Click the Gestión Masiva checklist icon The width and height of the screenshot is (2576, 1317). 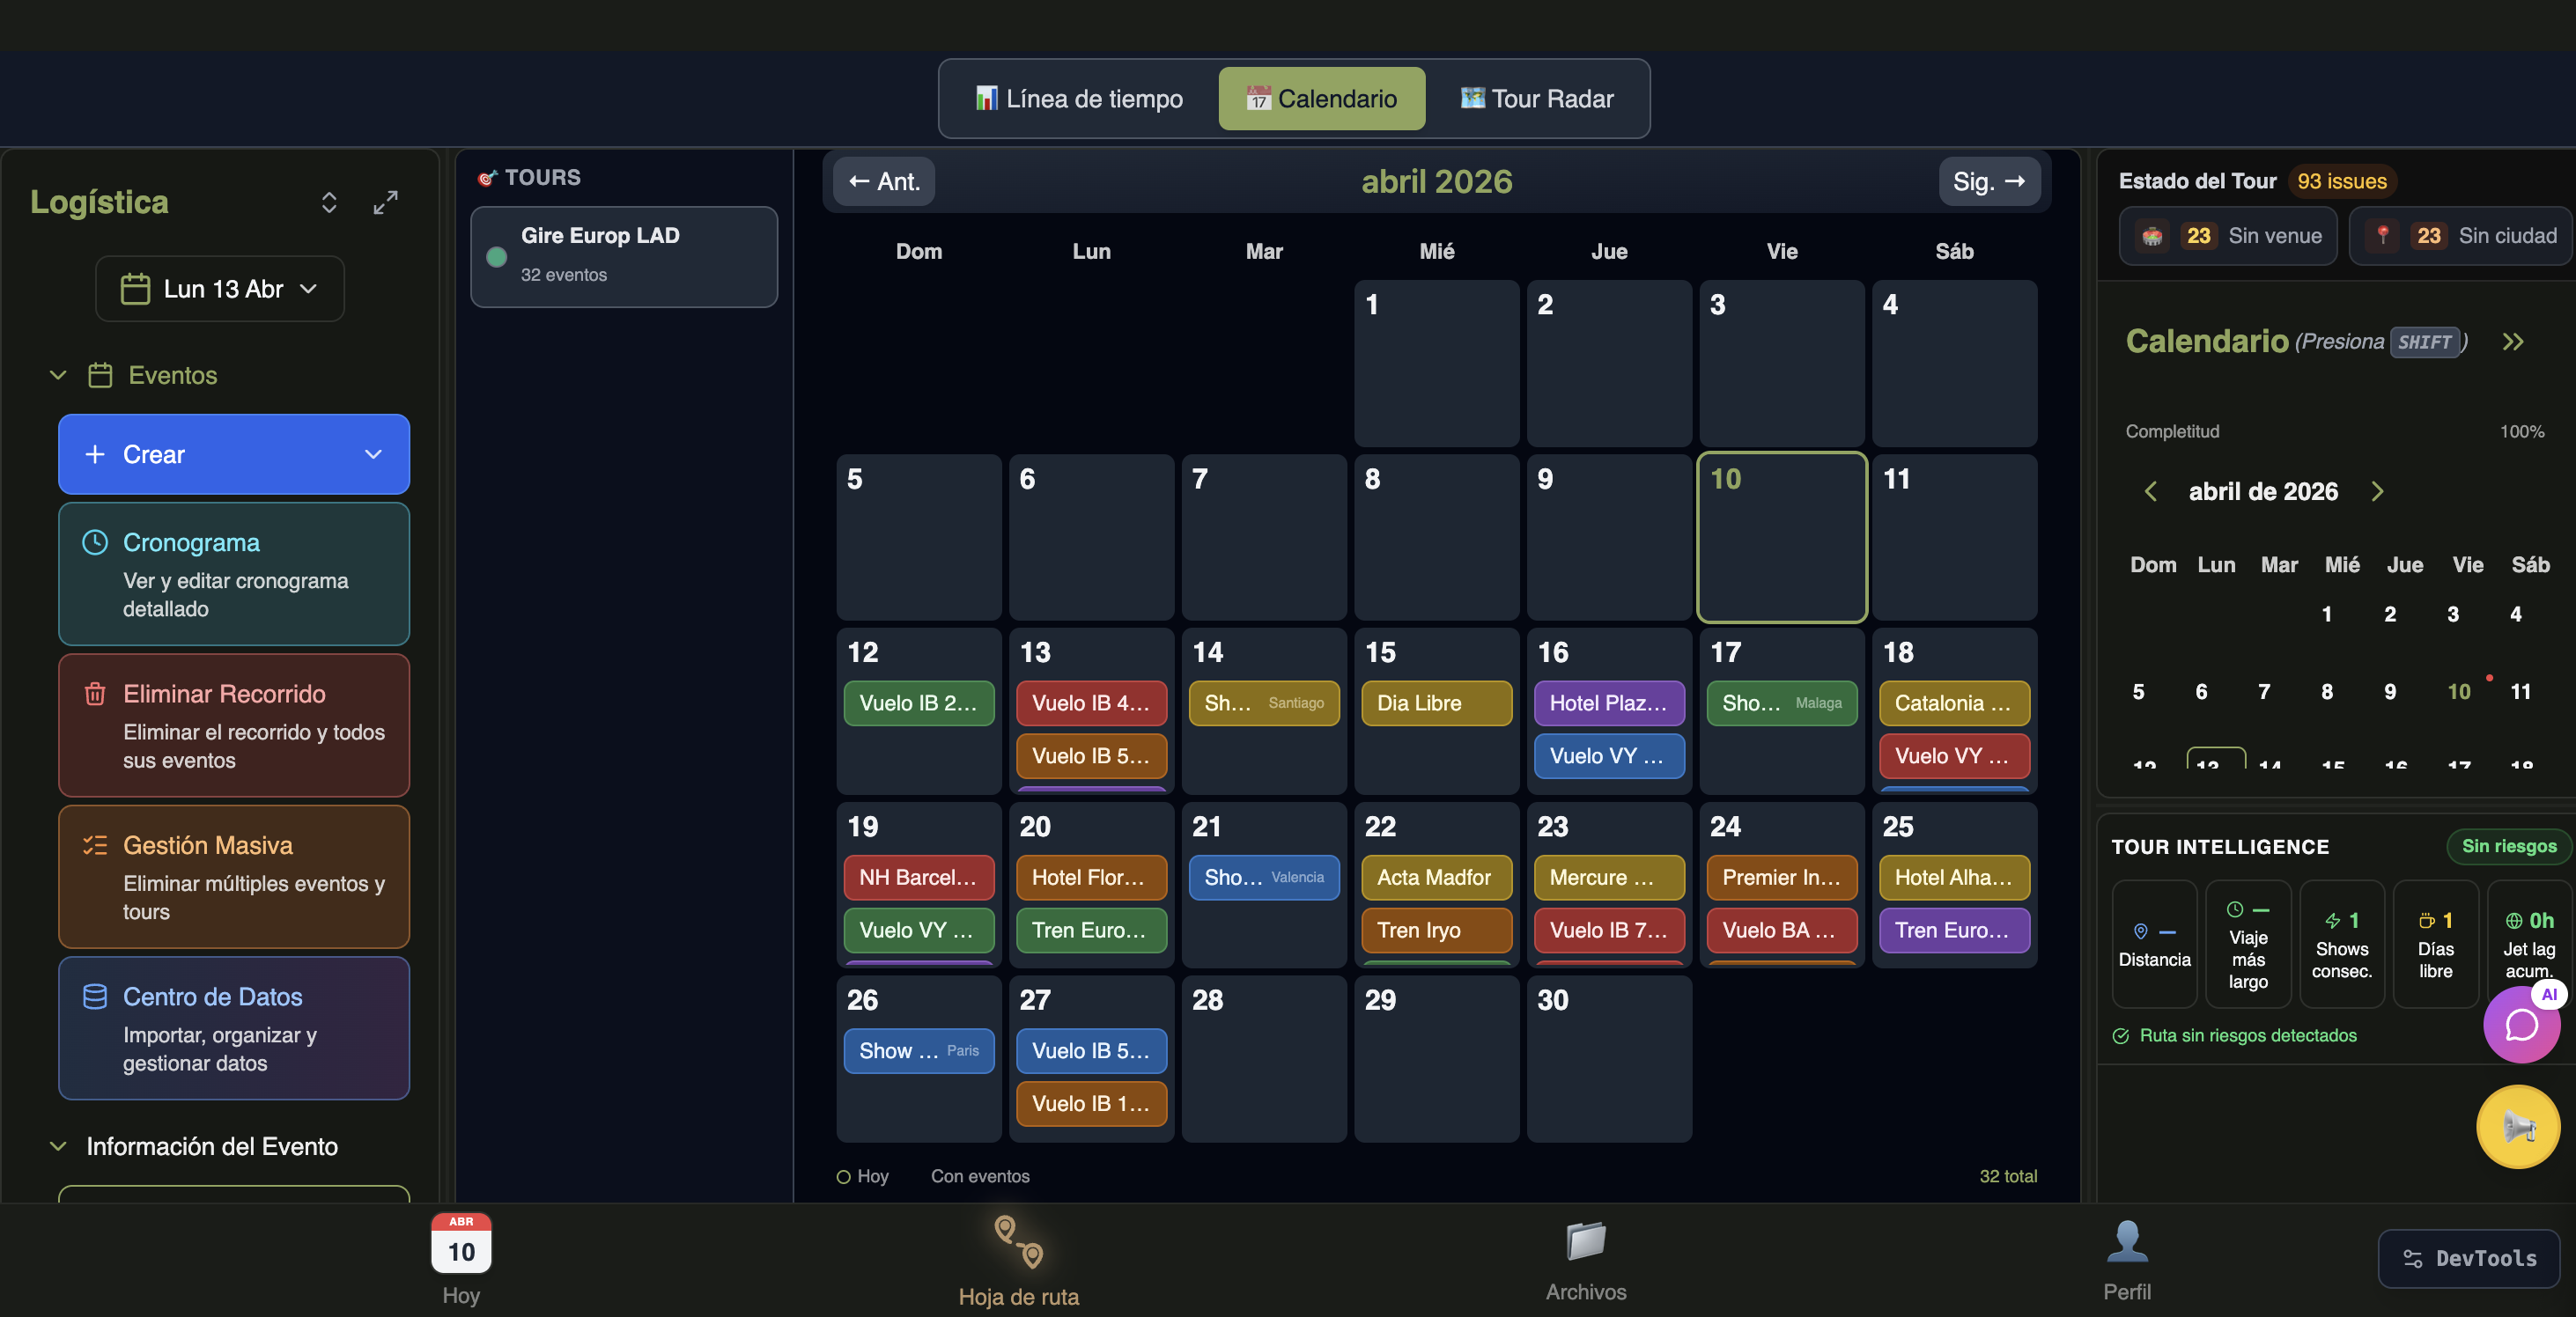click(x=95, y=845)
